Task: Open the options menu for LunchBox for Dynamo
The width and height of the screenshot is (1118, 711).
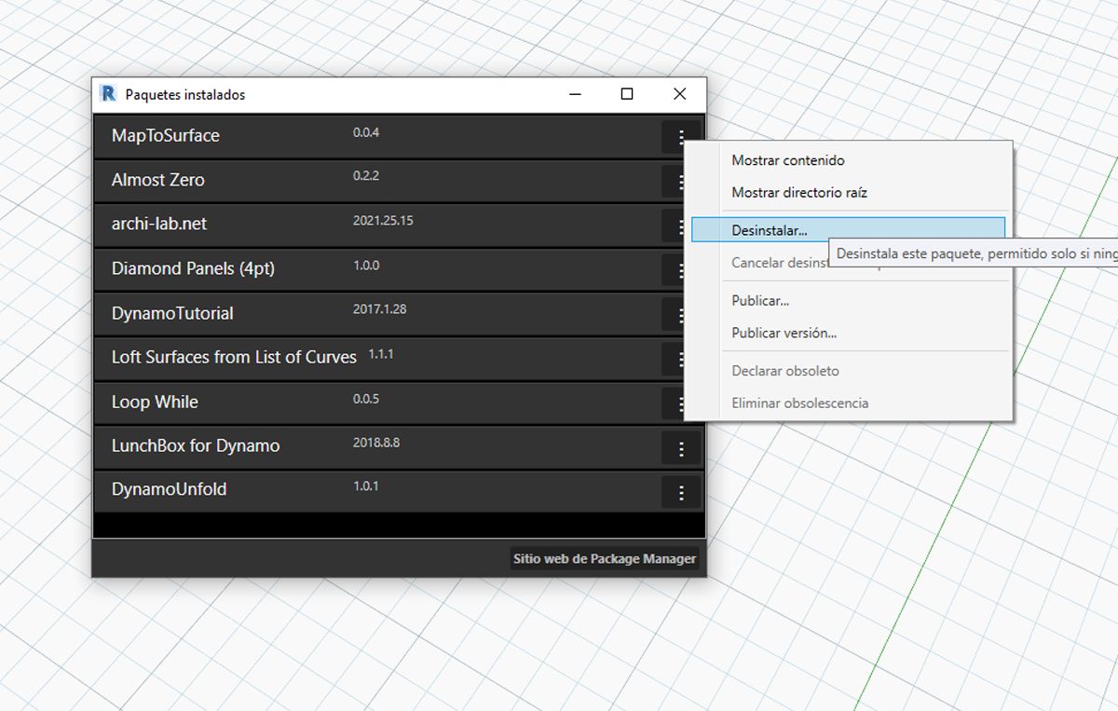Action: point(681,448)
